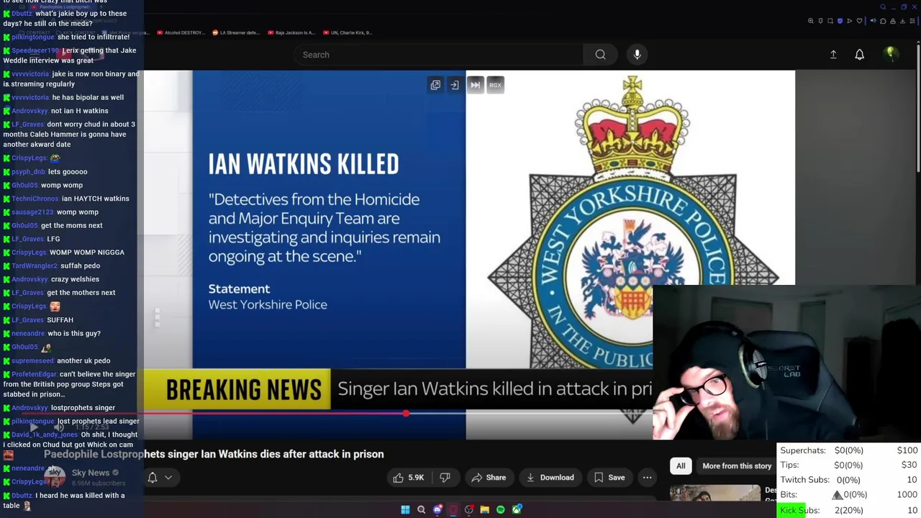Click the Download button
The height and width of the screenshot is (518, 921).
(550, 478)
